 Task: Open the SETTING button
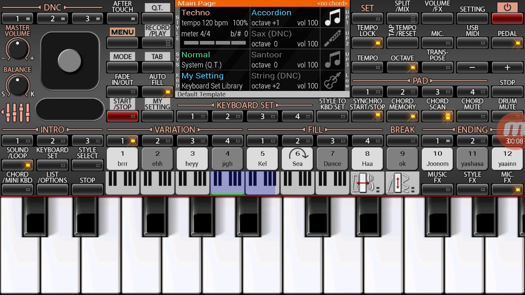coord(472,18)
